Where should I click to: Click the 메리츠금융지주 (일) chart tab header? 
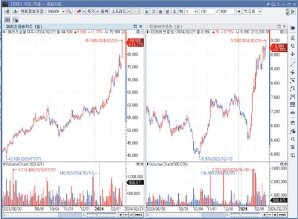tap(24, 26)
